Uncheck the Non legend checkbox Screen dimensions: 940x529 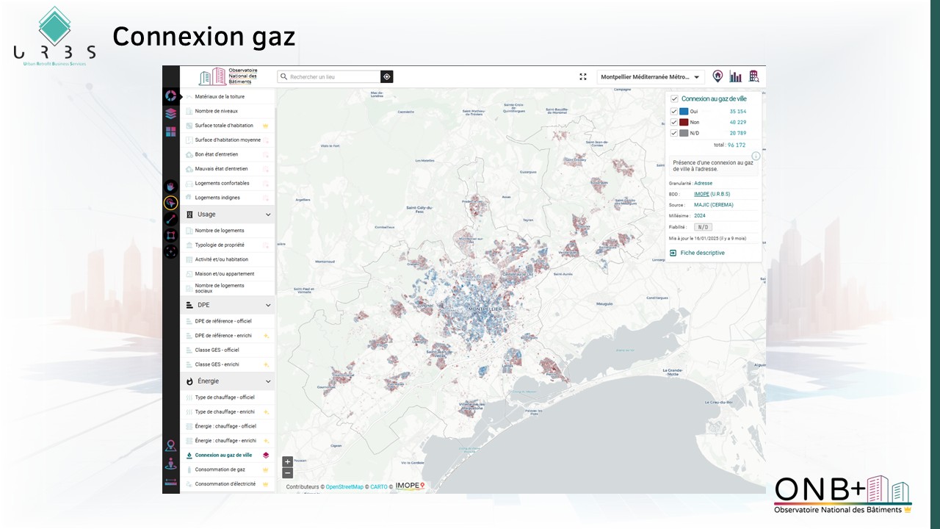tap(674, 122)
